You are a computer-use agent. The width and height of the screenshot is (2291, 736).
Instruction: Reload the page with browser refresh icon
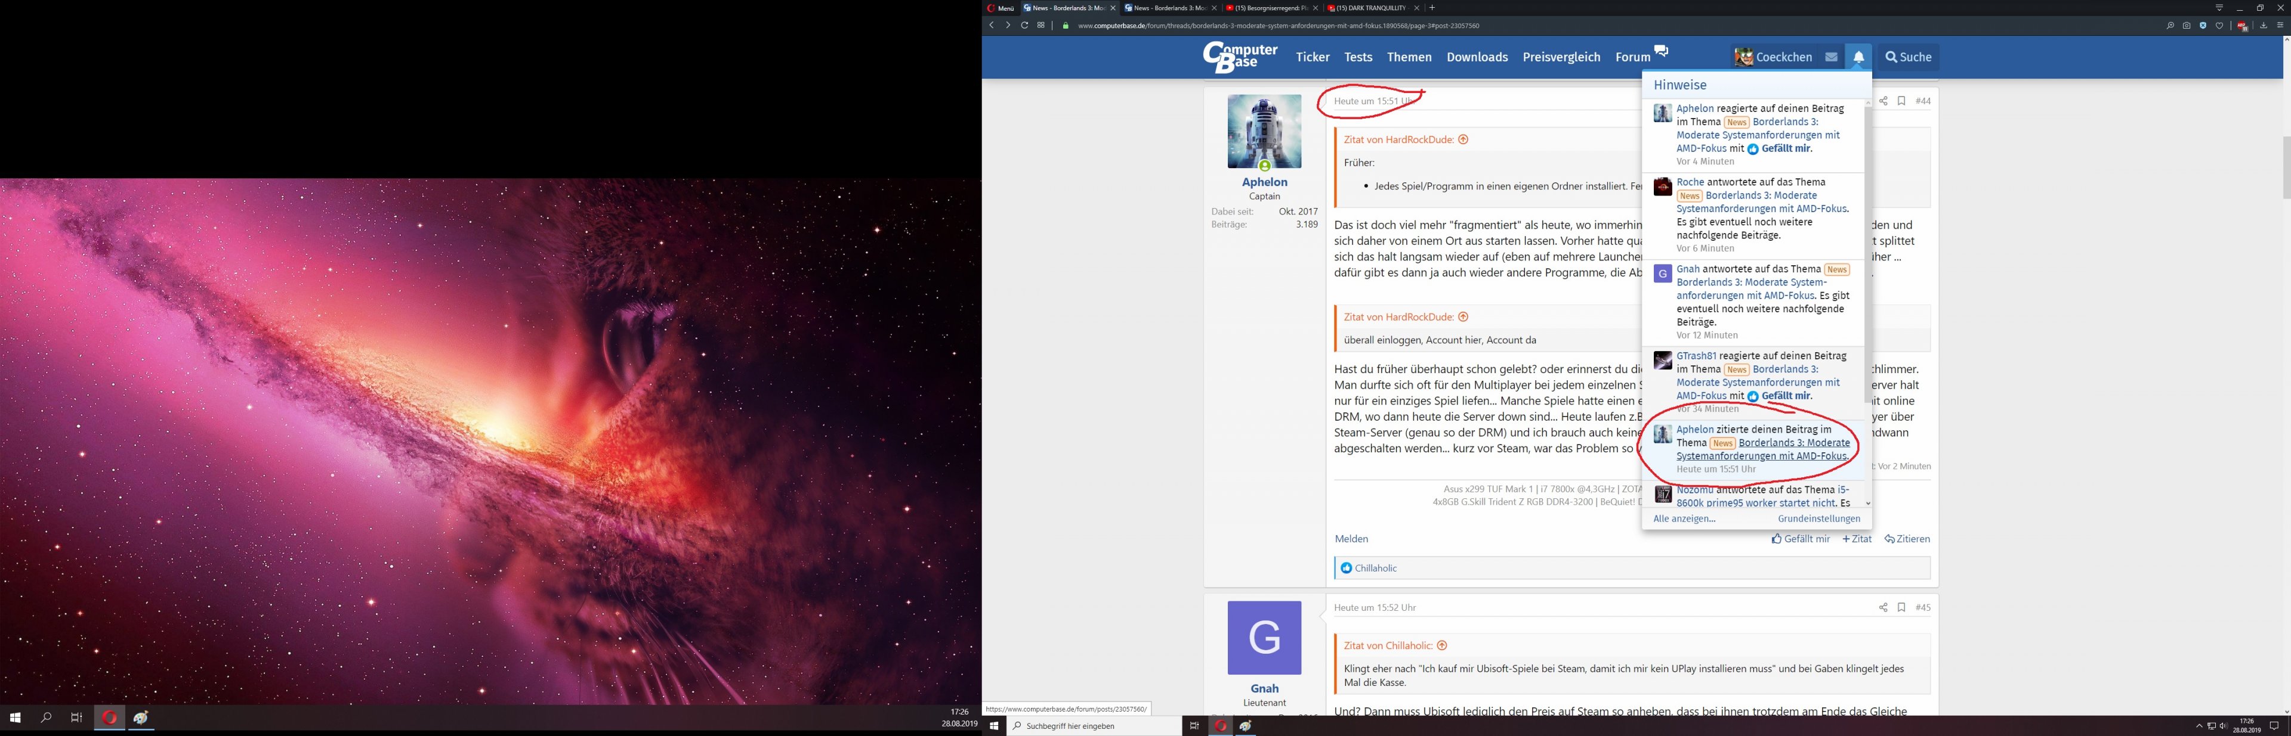click(x=1024, y=25)
